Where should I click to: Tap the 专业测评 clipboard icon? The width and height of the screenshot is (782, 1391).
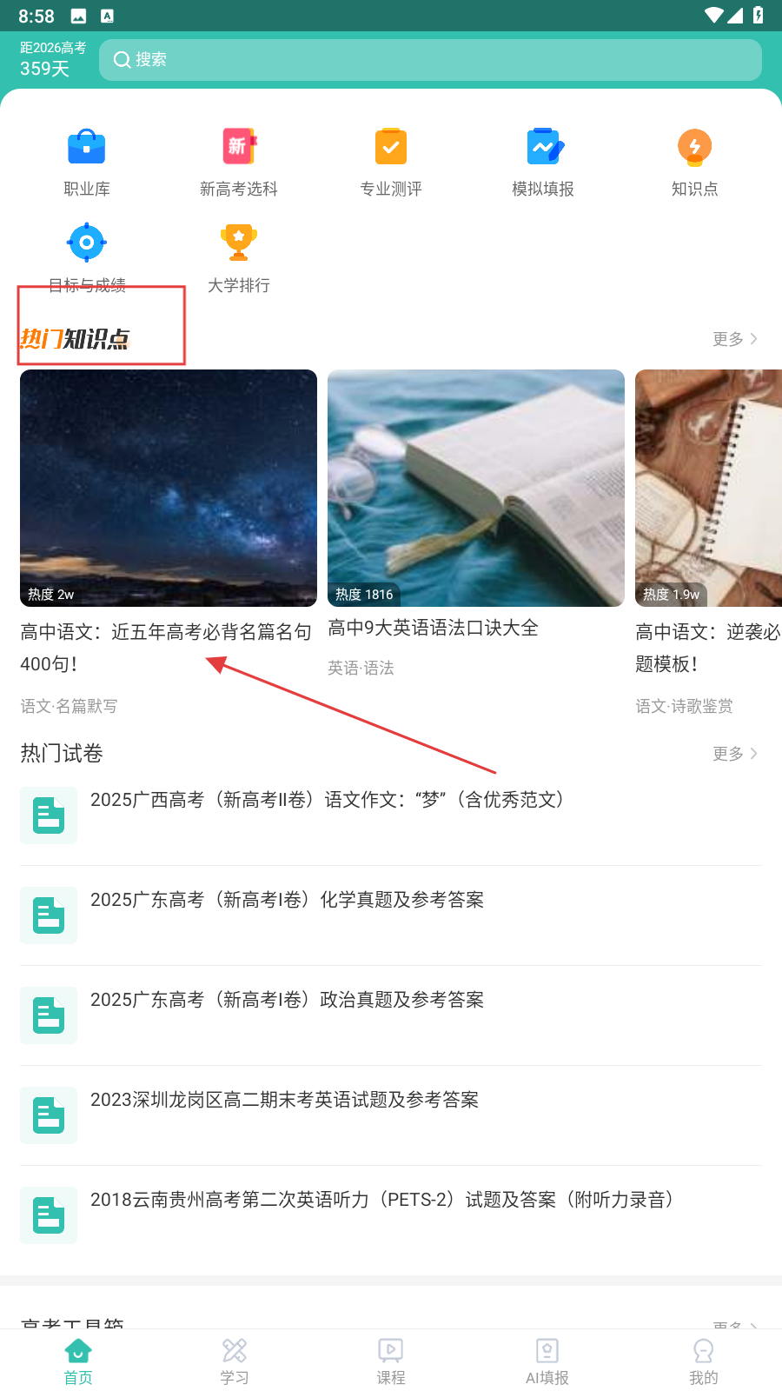point(391,146)
